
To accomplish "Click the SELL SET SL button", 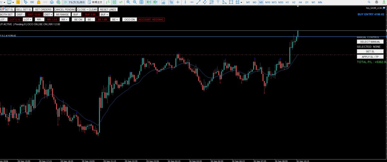I will click(x=24, y=9).
